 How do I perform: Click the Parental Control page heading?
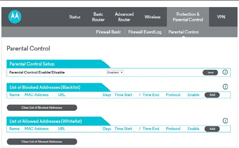(x=28, y=48)
